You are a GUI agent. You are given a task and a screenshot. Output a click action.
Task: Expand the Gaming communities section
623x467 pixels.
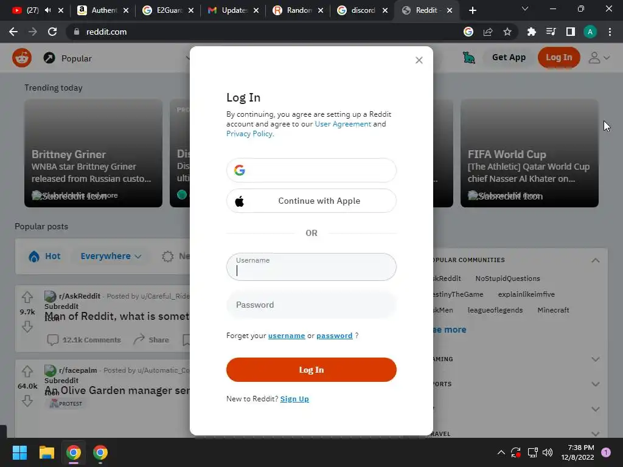coord(595,359)
